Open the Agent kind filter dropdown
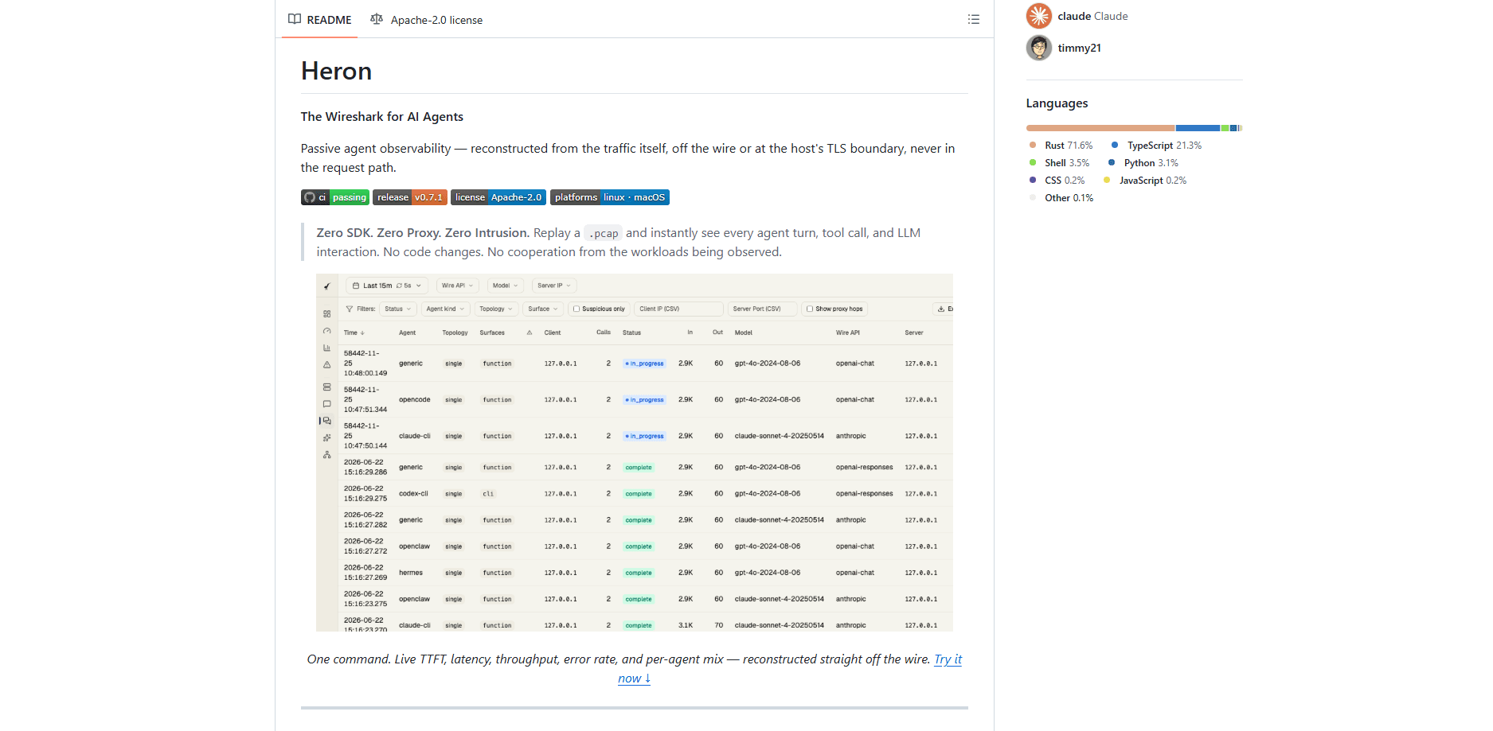 coord(445,309)
